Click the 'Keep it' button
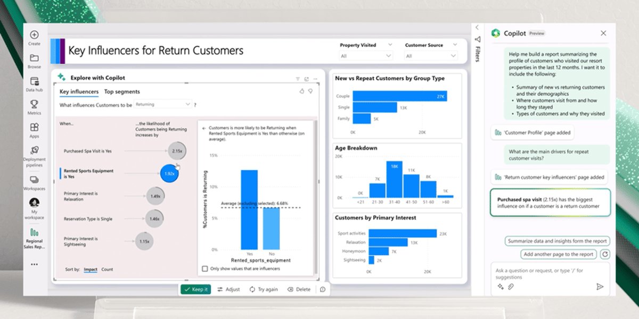The image size is (639, 319). click(195, 290)
